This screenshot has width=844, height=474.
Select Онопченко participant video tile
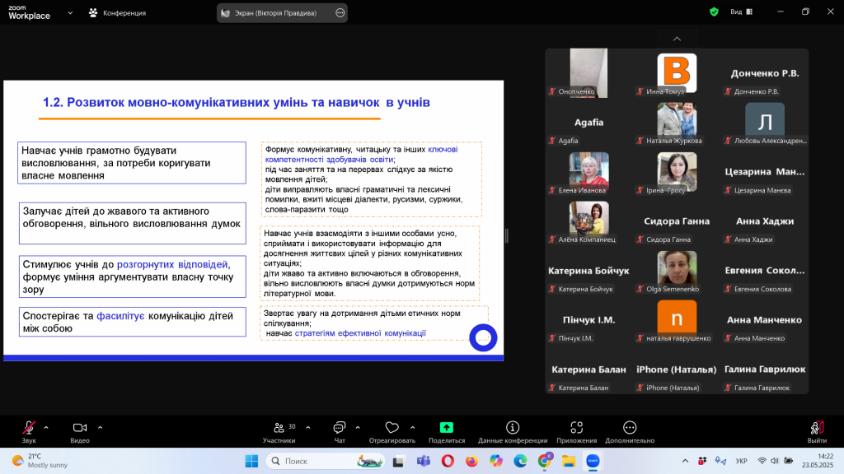point(588,73)
